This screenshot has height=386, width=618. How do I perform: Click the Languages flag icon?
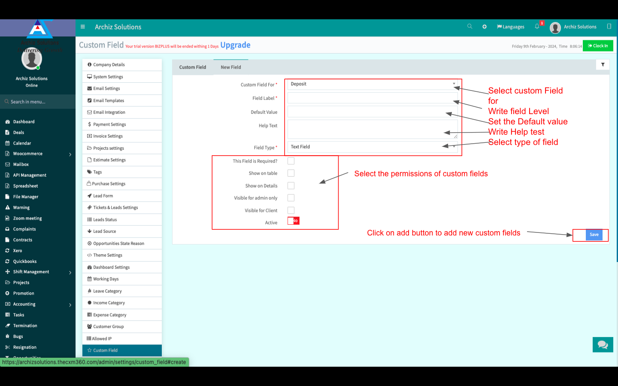pyautogui.click(x=500, y=27)
